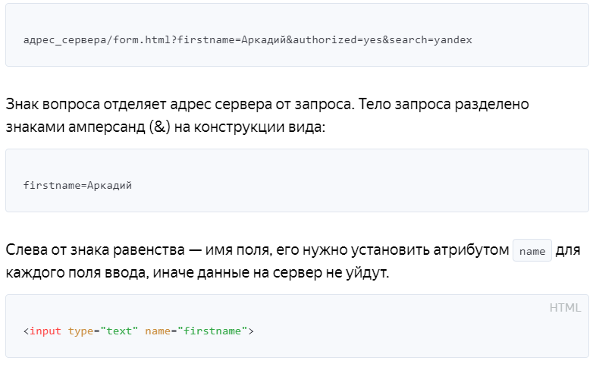Click the orange 'name' attribute in the HTML code
This screenshot has width=596, height=367.
click(x=158, y=331)
